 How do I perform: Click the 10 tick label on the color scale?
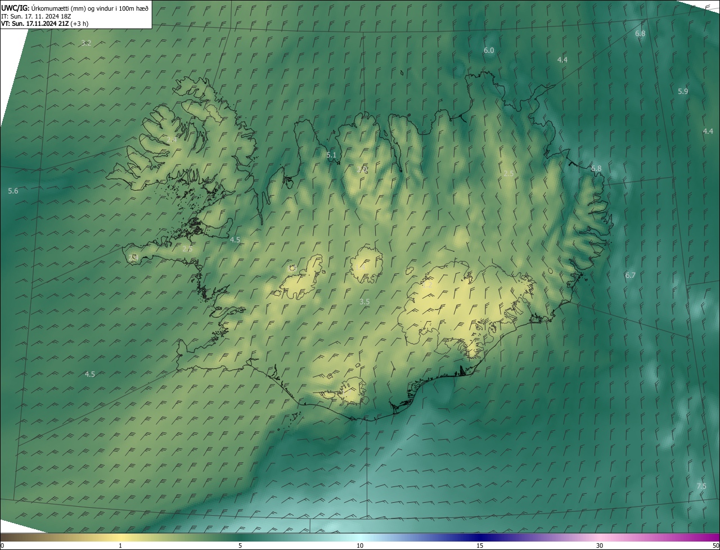(x=360, y=546)
